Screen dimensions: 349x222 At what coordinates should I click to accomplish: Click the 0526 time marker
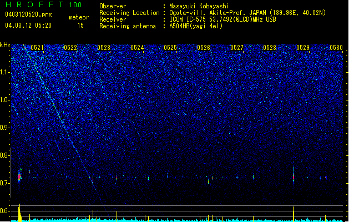[x=204, y=48]
